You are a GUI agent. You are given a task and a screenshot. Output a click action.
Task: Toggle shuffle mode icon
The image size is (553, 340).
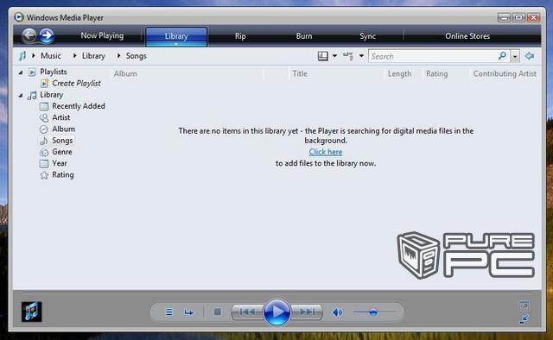click(x=169, y=312)
